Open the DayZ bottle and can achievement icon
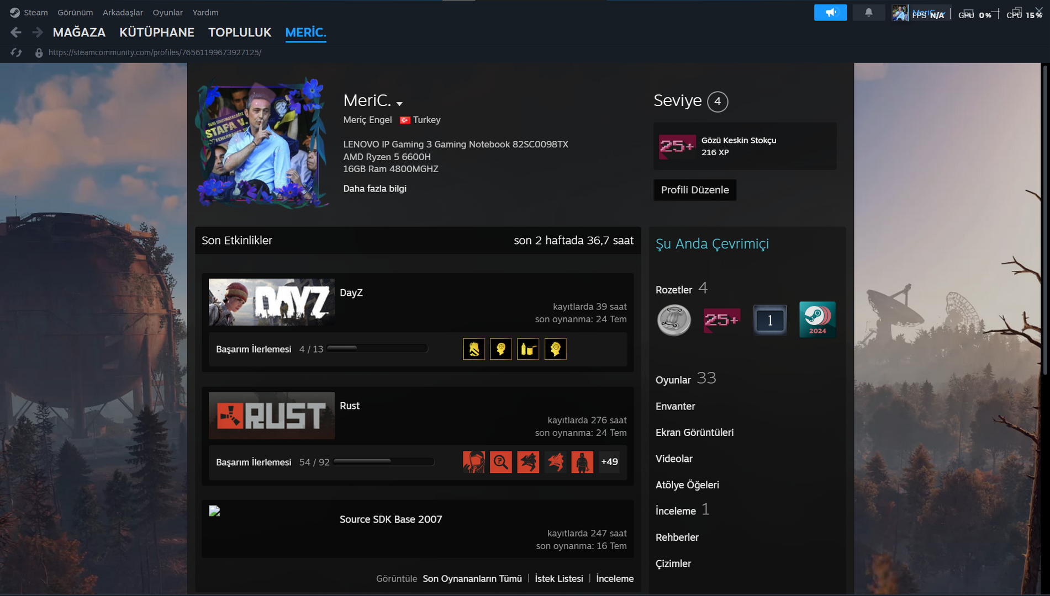This screenshot has width=1050, height=596. 528,349
